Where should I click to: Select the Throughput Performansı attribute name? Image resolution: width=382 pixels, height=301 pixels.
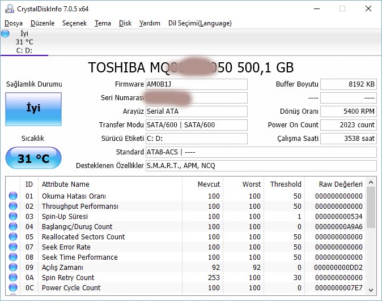pos(80,207)
